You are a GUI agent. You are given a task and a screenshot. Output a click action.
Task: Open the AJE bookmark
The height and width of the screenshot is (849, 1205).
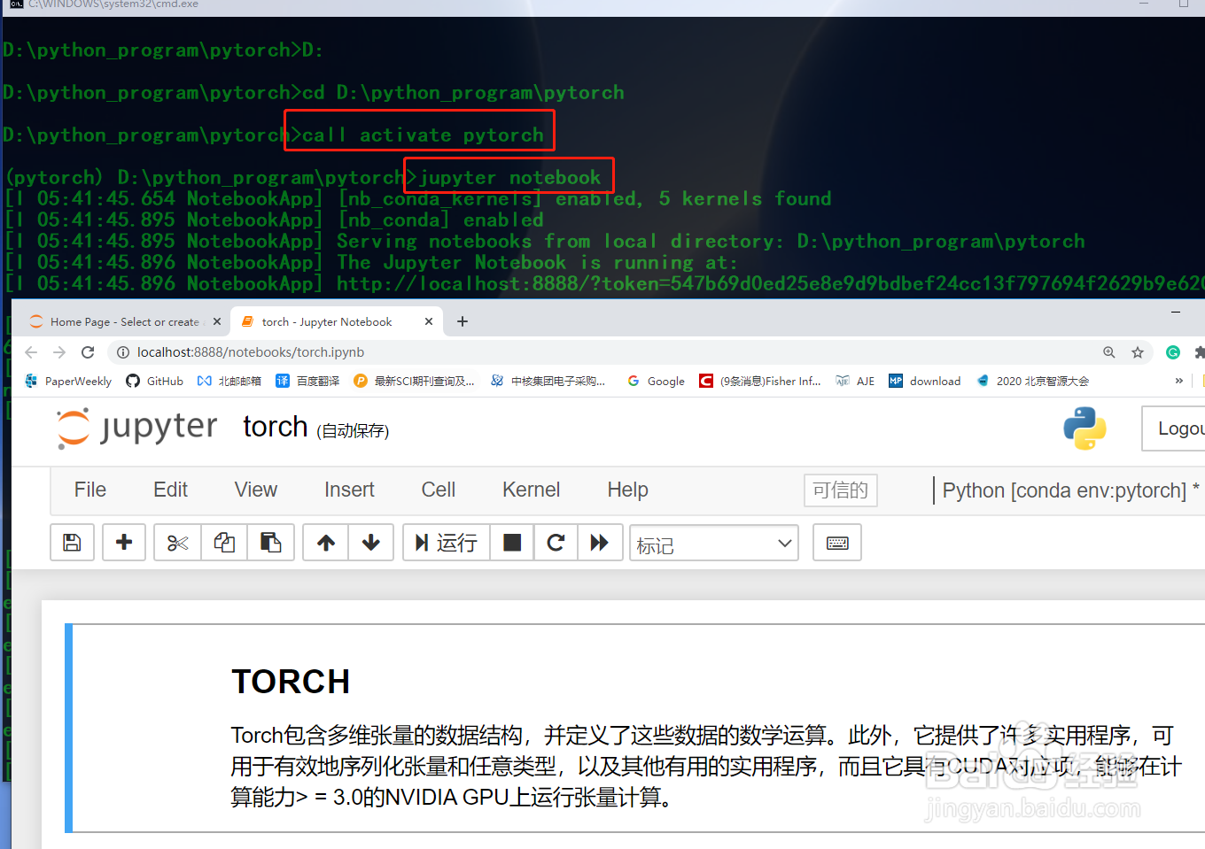[x=855, y=381]
